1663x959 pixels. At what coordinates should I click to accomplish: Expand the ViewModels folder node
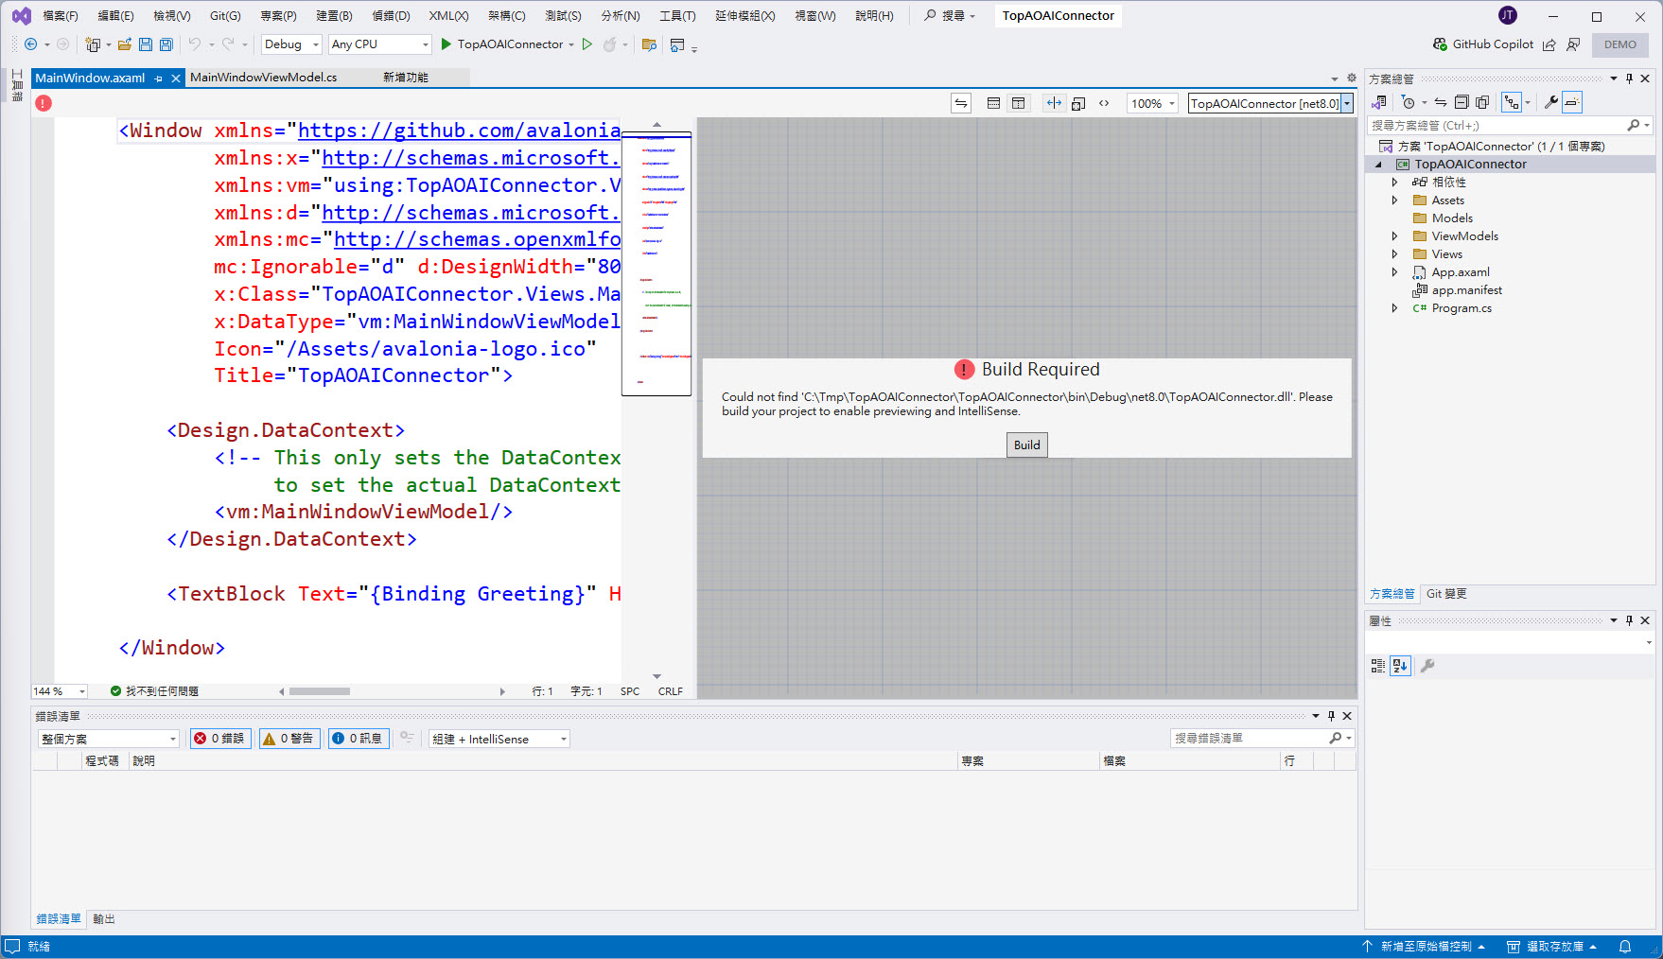point(1394,236)
